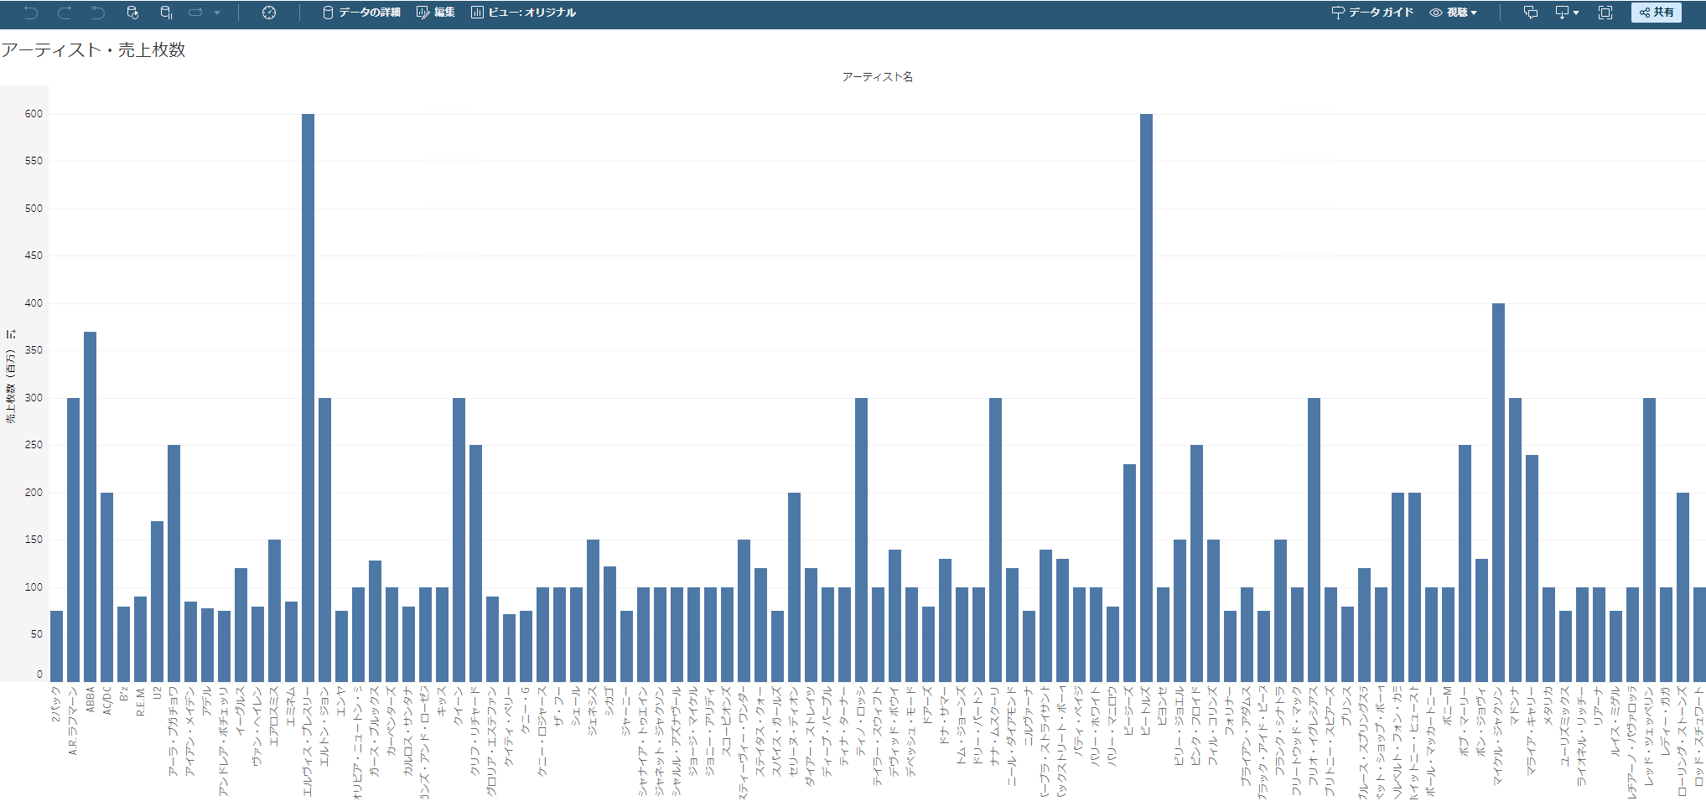
Task: Click the 150 tick on y-axis
Action: 34,540
